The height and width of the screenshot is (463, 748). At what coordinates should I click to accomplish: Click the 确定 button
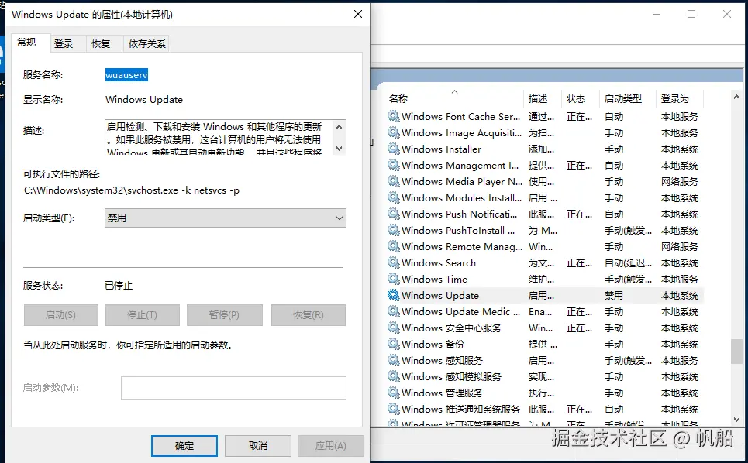(x=184, y=446)
